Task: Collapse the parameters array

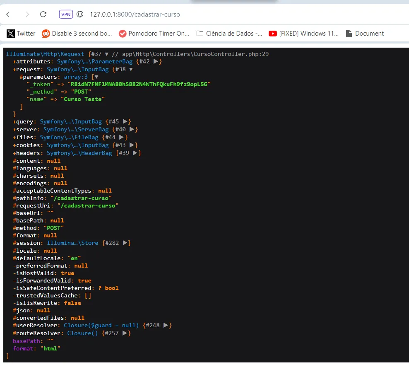Action: click(x=96, y=77)
